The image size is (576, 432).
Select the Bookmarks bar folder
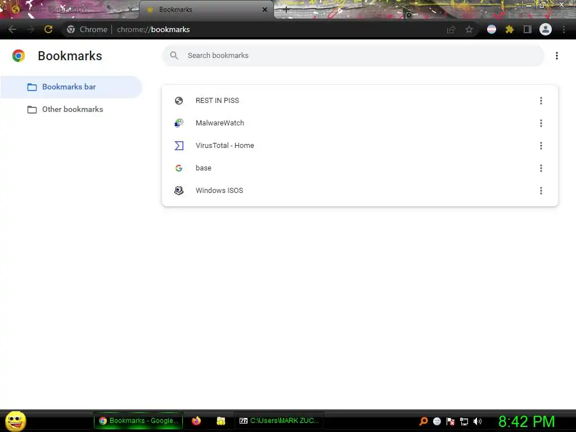[71, 87]
